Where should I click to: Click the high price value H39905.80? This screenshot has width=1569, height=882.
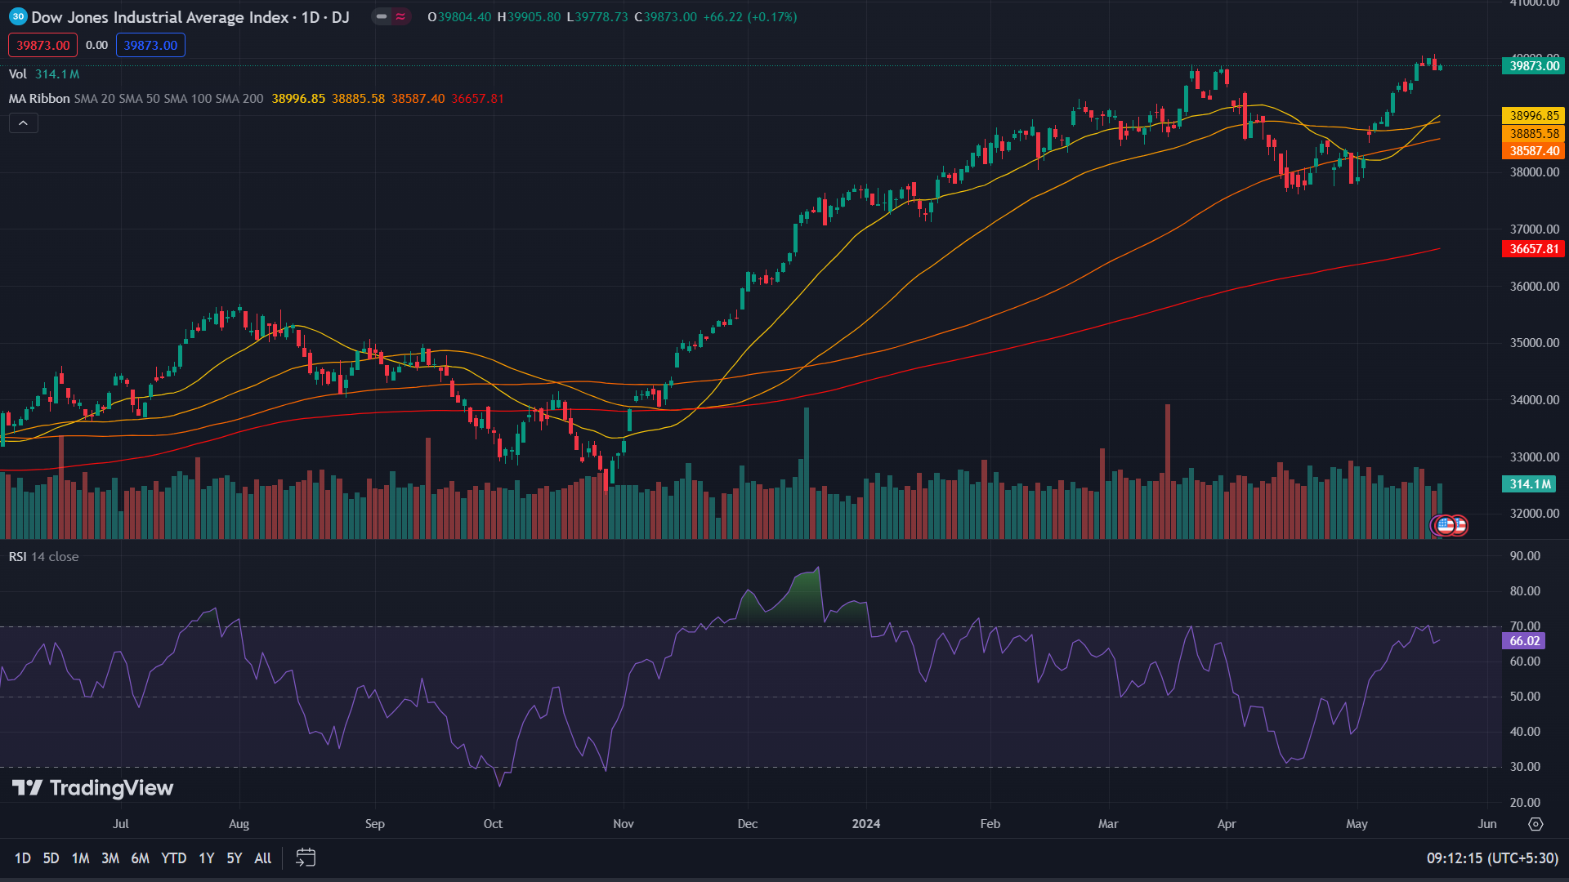click(529, 17)
